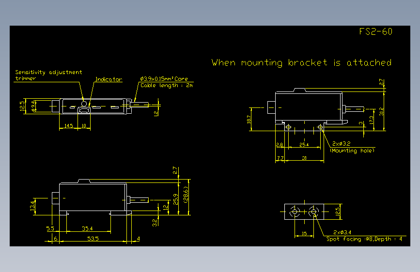Screen dimensions: 420x272
Task: Click the sensitivity trimmer circle in top view
Action: point(84,104)
